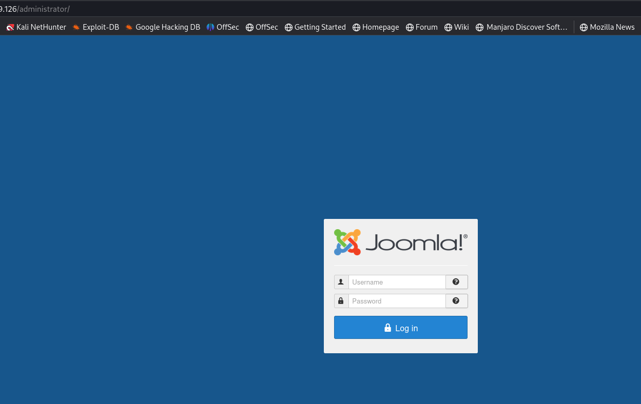Open the OffSec bookmark with blue logo icon
Image resolution: width=641 pixels, height=404 pixels.
[x=223, y=27]
